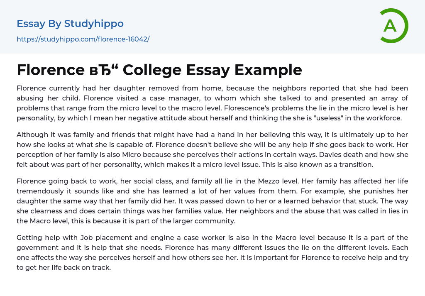Click the sentence starting "Although it was family"
This screenshot has width=425, height=296.
125,135
